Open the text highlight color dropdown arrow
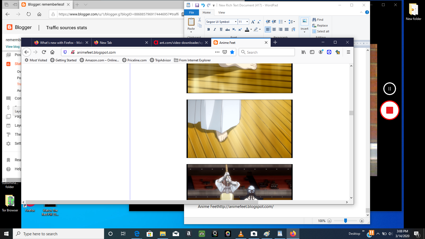The height and width of the screenshot is (239, 425). pyautogui.click(x=260, y=29)
